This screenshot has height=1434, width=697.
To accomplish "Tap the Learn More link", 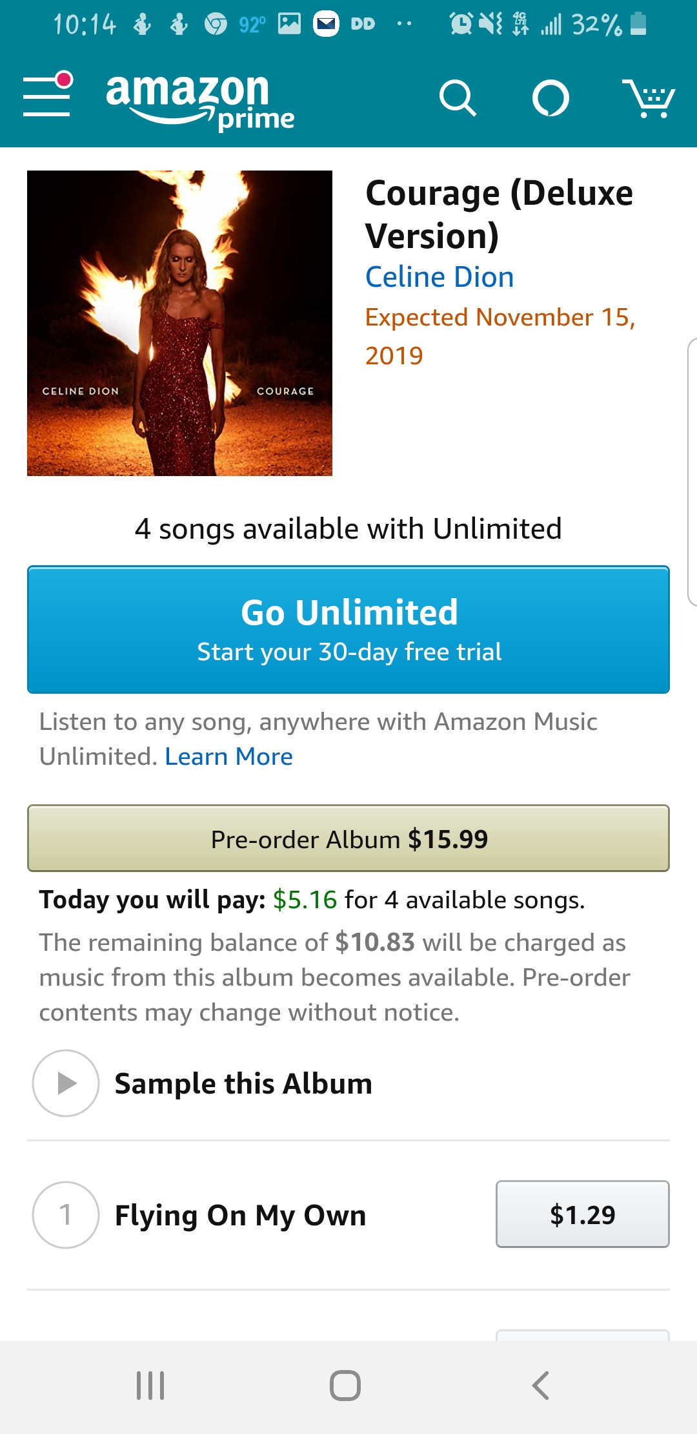I will [x=228, y=756].
